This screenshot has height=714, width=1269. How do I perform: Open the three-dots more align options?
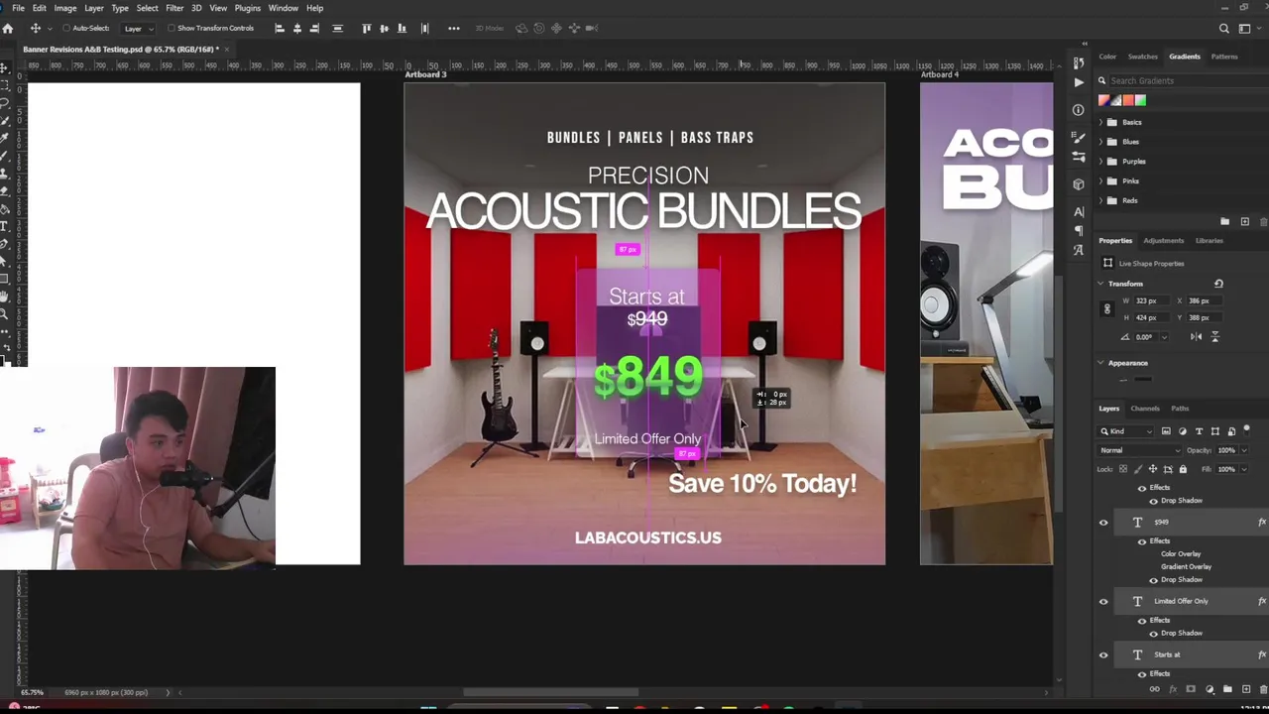(x=454, y=28)
